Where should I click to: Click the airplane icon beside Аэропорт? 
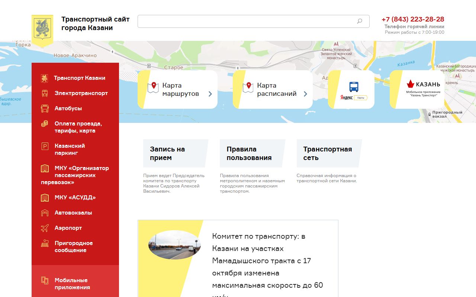pyautogui.click(x=45, y=228)
